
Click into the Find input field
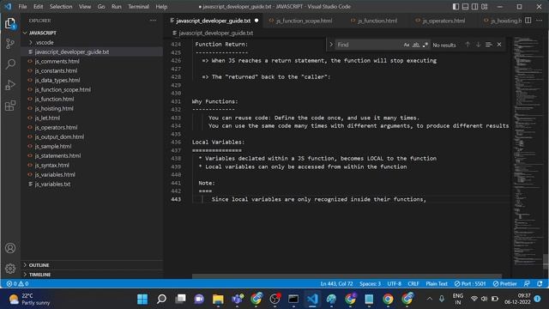coord(368,45)
